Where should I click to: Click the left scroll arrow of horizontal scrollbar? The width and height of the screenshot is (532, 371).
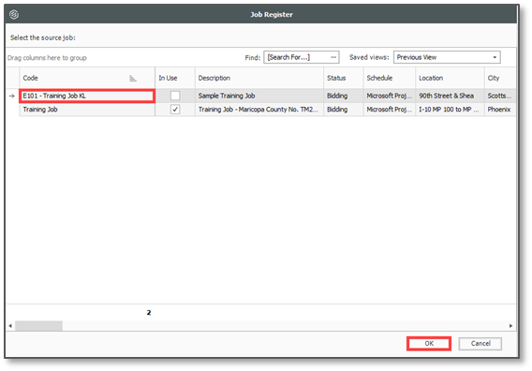[x=10, y=326]
